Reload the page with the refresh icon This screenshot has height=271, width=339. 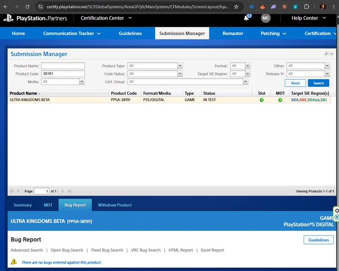27,6
